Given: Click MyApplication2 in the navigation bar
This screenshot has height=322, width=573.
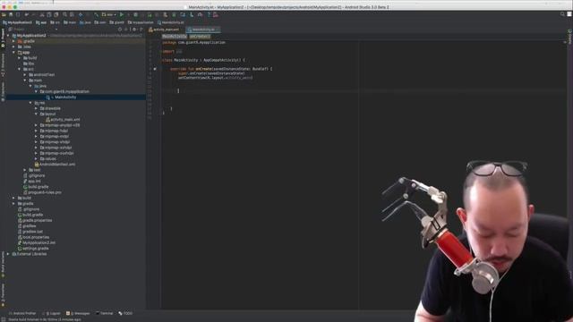Looking at the screenshot, I should 18,22.
